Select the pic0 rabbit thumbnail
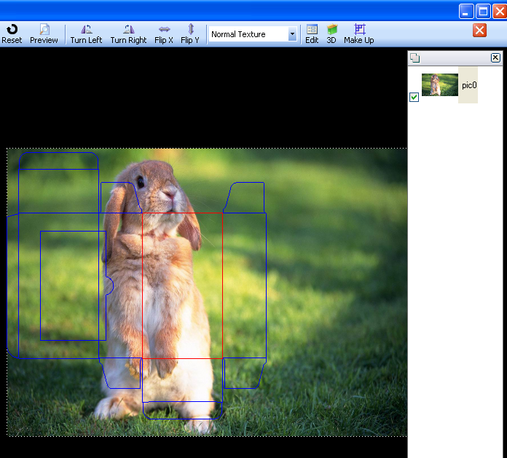 coord(440,84)
